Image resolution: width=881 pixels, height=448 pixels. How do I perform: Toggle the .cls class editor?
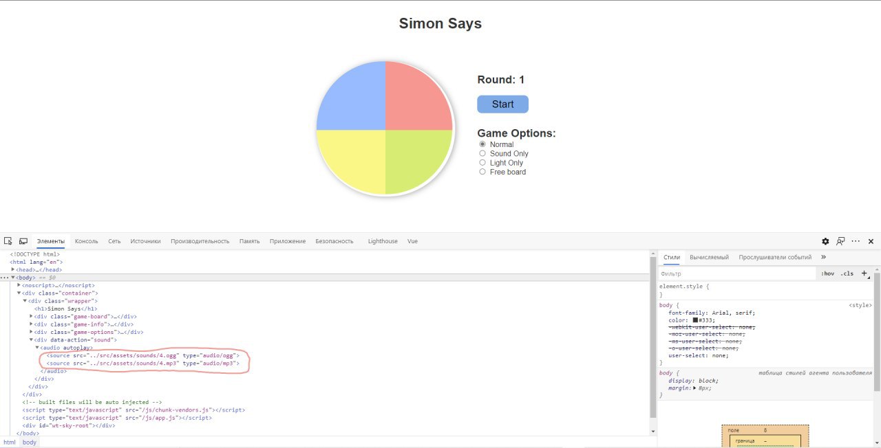(847, 273)
